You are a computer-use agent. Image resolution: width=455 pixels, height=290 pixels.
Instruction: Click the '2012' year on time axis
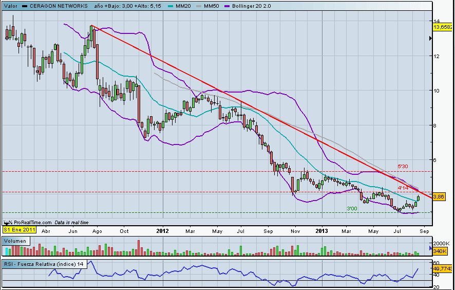point(163,231)
